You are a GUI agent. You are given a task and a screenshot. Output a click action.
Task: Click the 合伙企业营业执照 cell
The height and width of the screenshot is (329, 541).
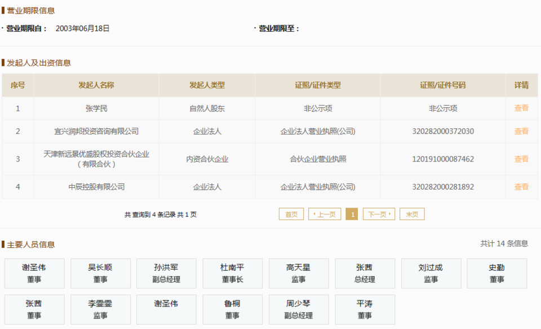click(x=318, y=159)
